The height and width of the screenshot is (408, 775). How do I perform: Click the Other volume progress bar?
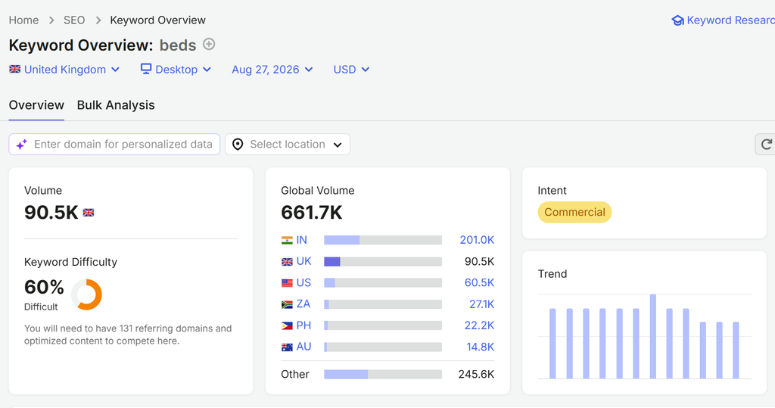(383, 375)
